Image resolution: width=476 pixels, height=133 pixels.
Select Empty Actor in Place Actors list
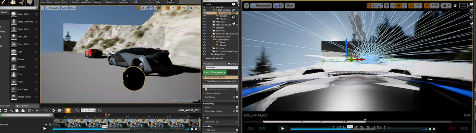(25, 14)
